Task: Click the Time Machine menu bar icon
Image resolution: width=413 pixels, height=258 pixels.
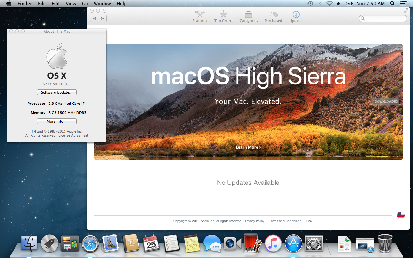Action: click(x=310, y=4)
